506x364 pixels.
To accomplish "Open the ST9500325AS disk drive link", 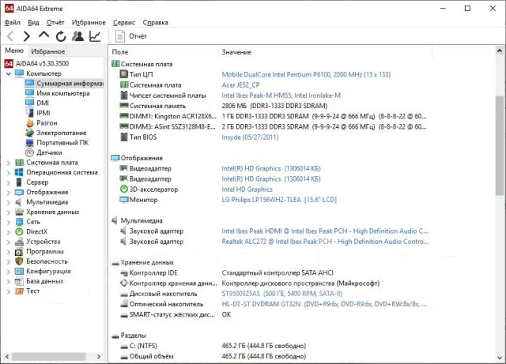I will 281,294.
